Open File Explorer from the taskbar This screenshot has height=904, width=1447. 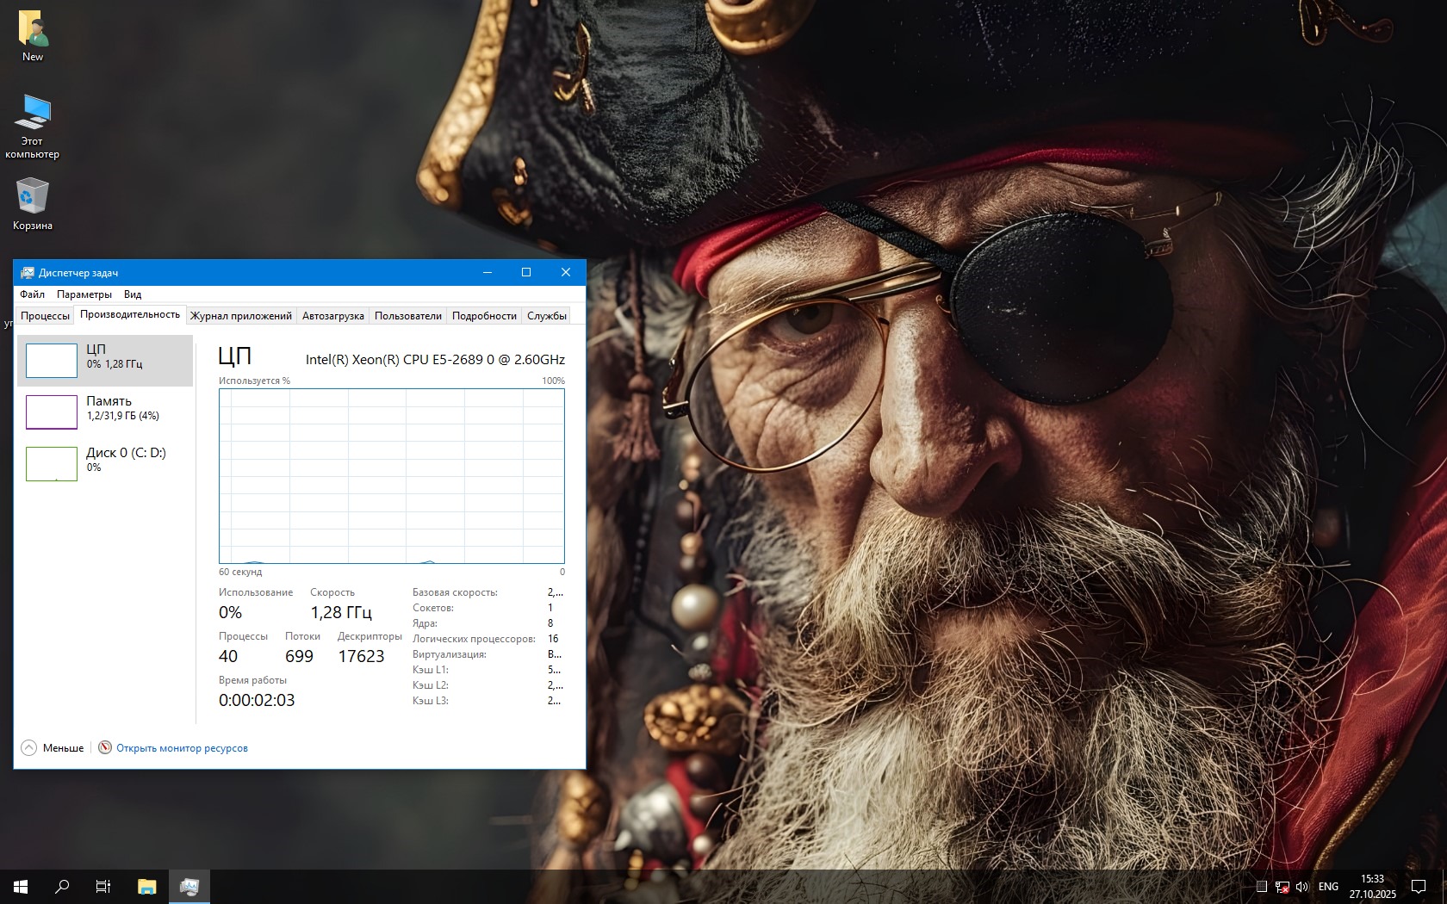147,886
